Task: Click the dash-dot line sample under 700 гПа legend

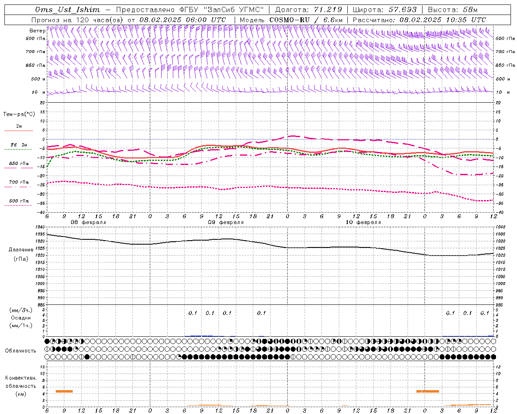Action: pyautogui.click(x=18, y=187)
